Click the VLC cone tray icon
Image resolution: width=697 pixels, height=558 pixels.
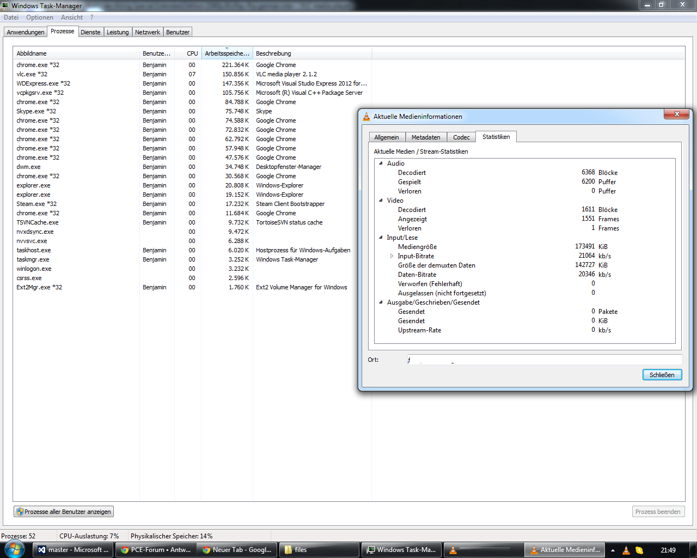626,550
